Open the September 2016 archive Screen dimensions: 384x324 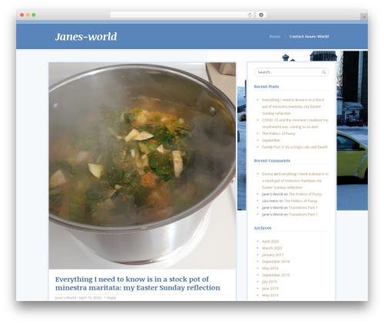coord(276,261)
